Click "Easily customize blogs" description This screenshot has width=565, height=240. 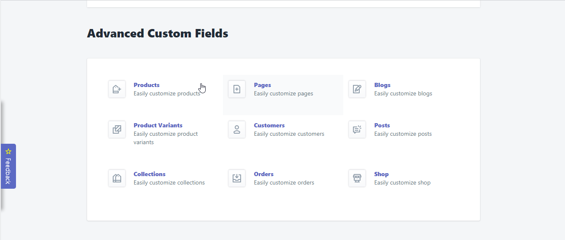pyautogui.click(x=403, y=93)
